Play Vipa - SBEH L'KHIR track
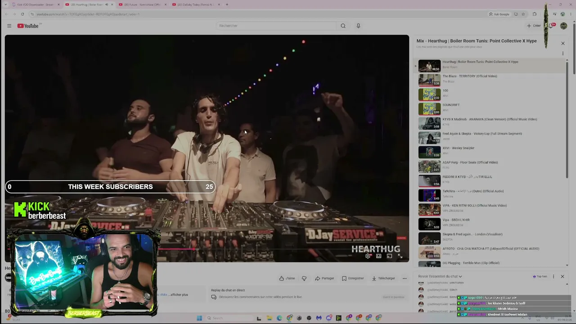 coord(490,224)
